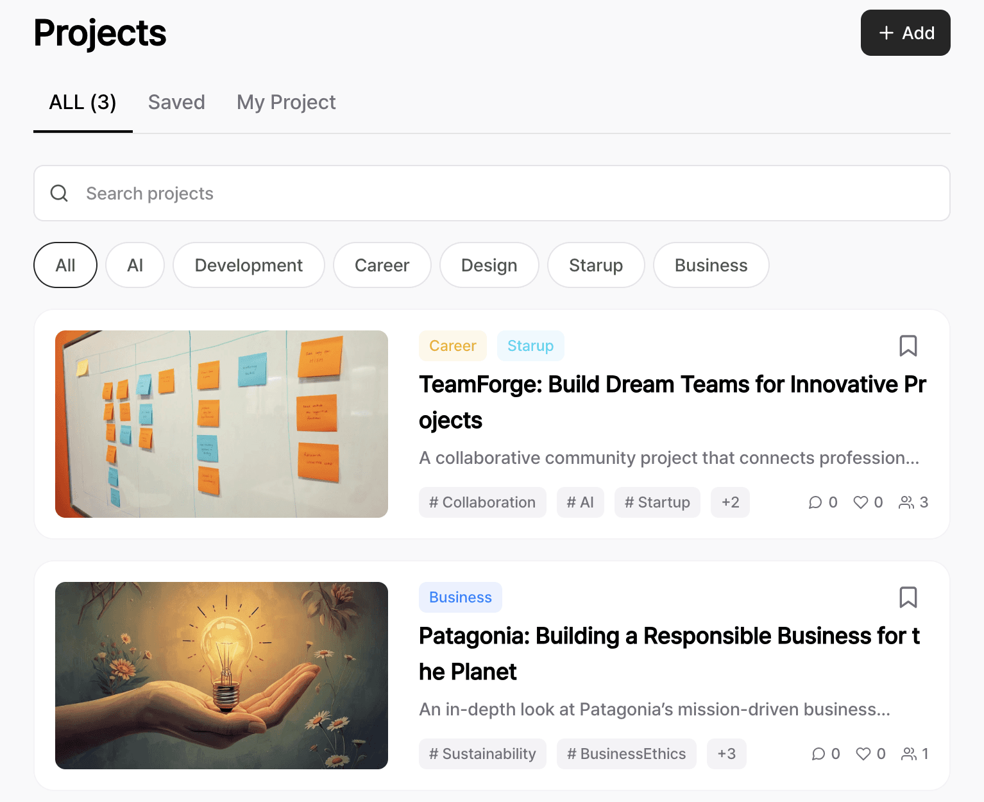Bookmark the TeamForge project
Screen dimensions: 984x802
point(908,346)
